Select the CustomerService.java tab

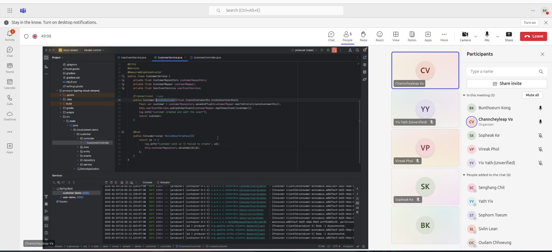[169, 58]
